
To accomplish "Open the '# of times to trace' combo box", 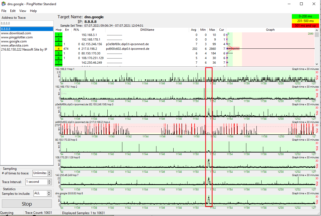I will tap(42, 173).
